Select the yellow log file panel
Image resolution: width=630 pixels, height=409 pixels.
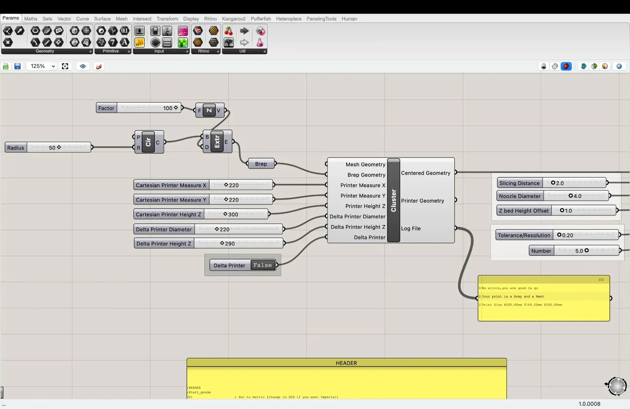(544, 298)
